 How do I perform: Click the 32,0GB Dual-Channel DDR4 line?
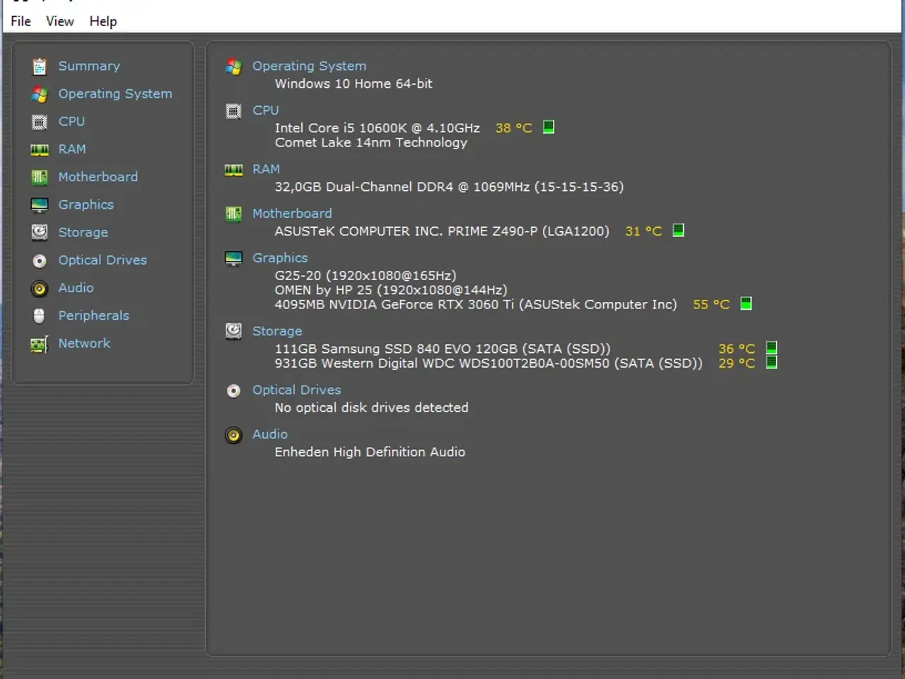pyautogui.click(x=449, y=187)
